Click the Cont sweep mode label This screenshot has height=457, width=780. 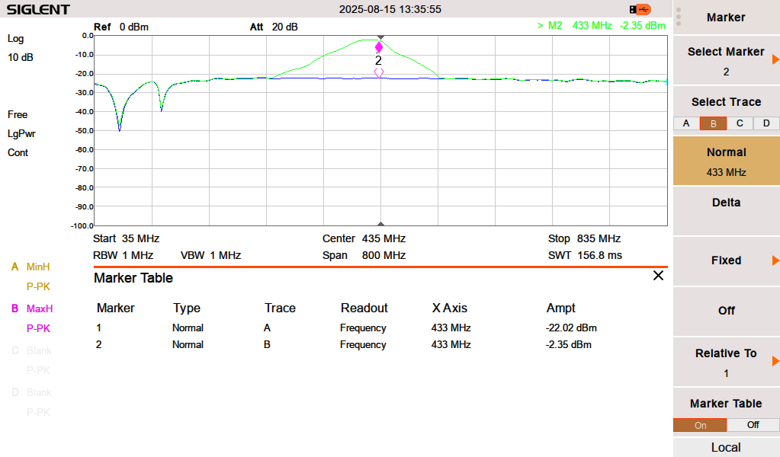click(x=18, y=153)
